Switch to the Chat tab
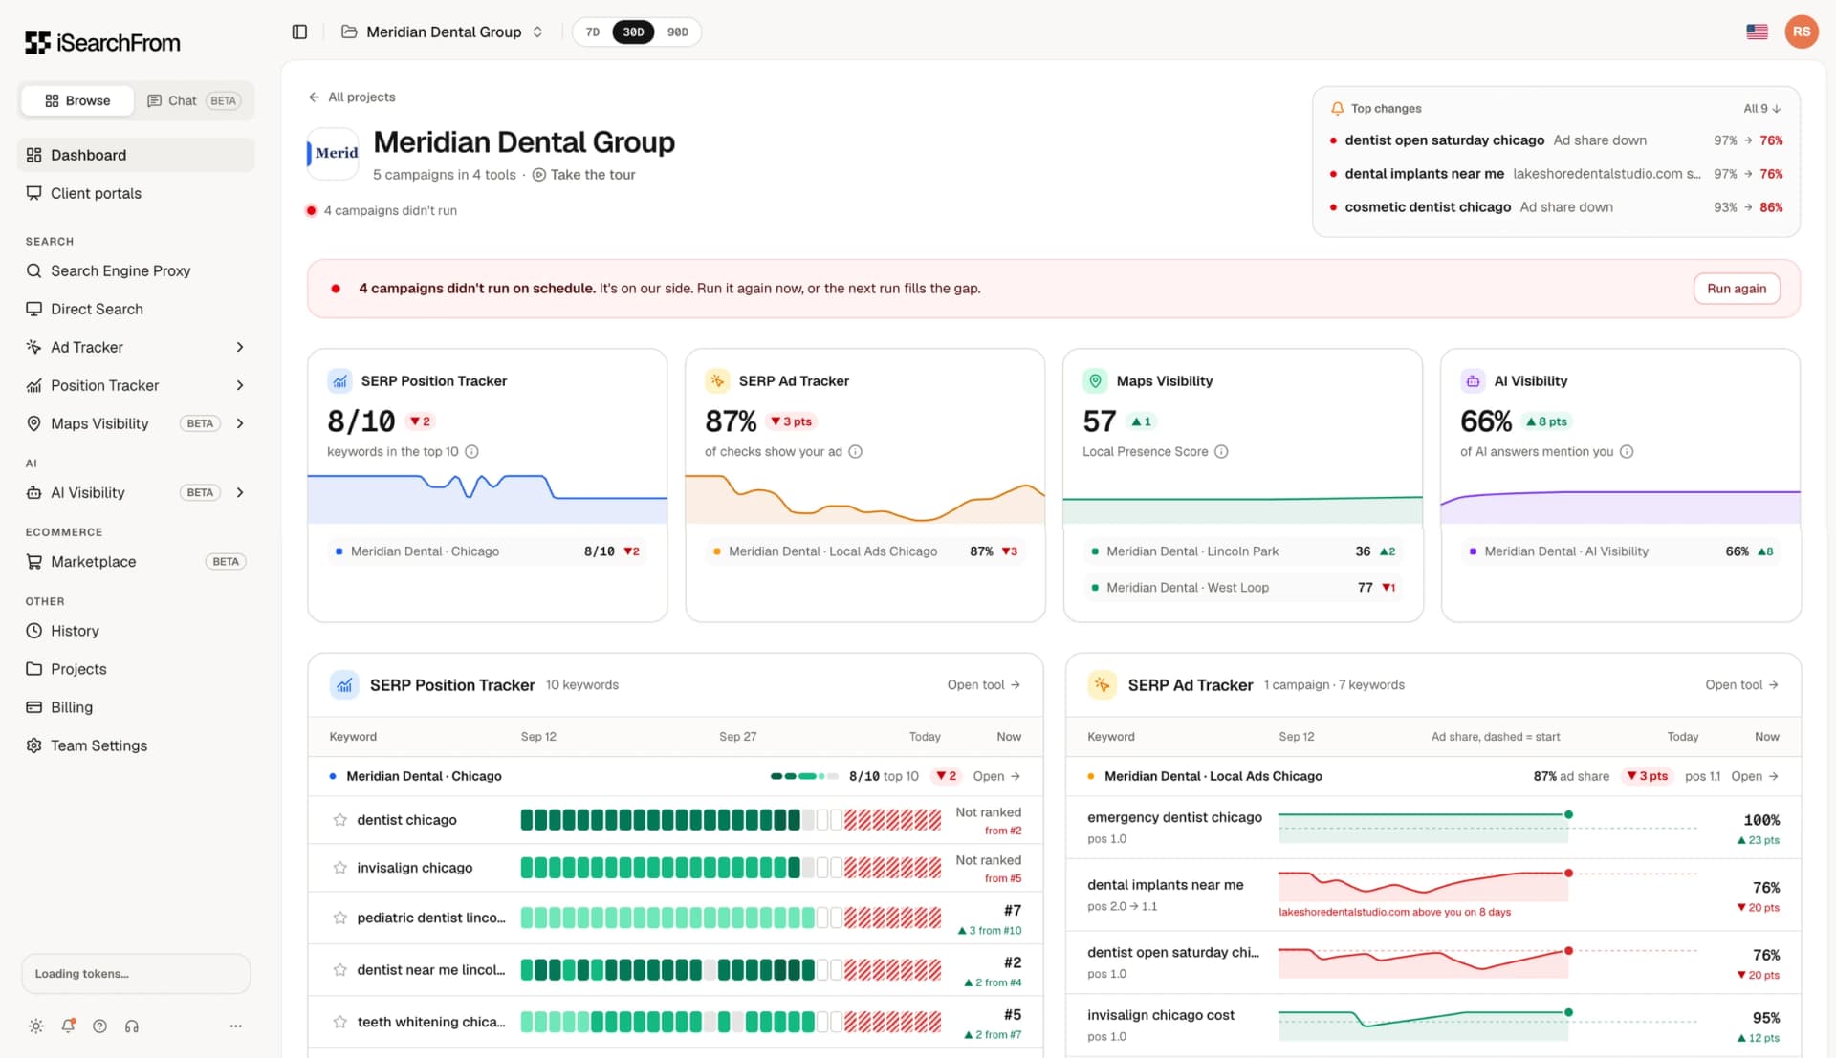 point(194,100)
